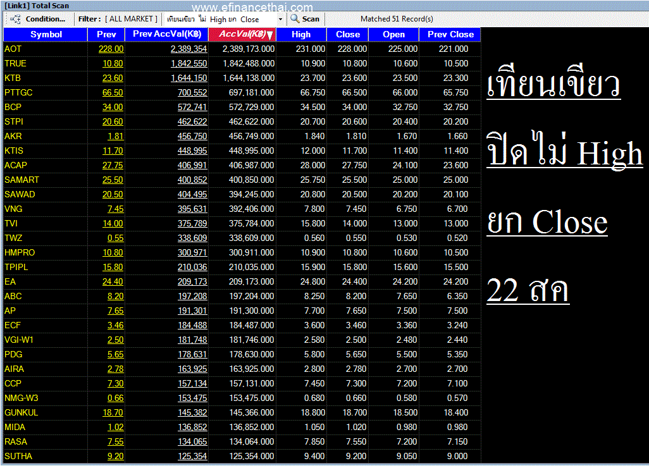The width and height of the screenshot is (649, 468).
Task: Open the scan template dropdown arrow
Action: [280, 20]
